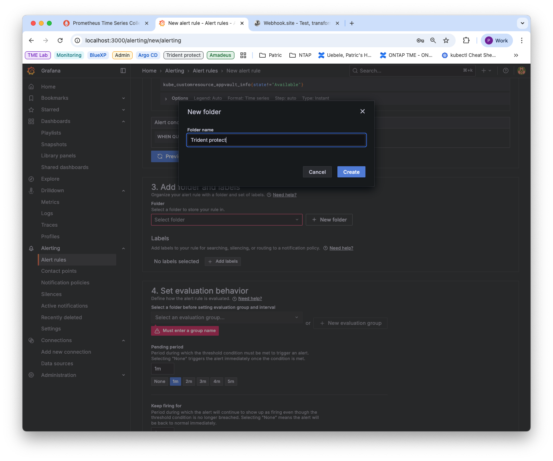553x461 pixels.
Task: Dock the Grafana sidebar menu icon
Action: (123, 70)
